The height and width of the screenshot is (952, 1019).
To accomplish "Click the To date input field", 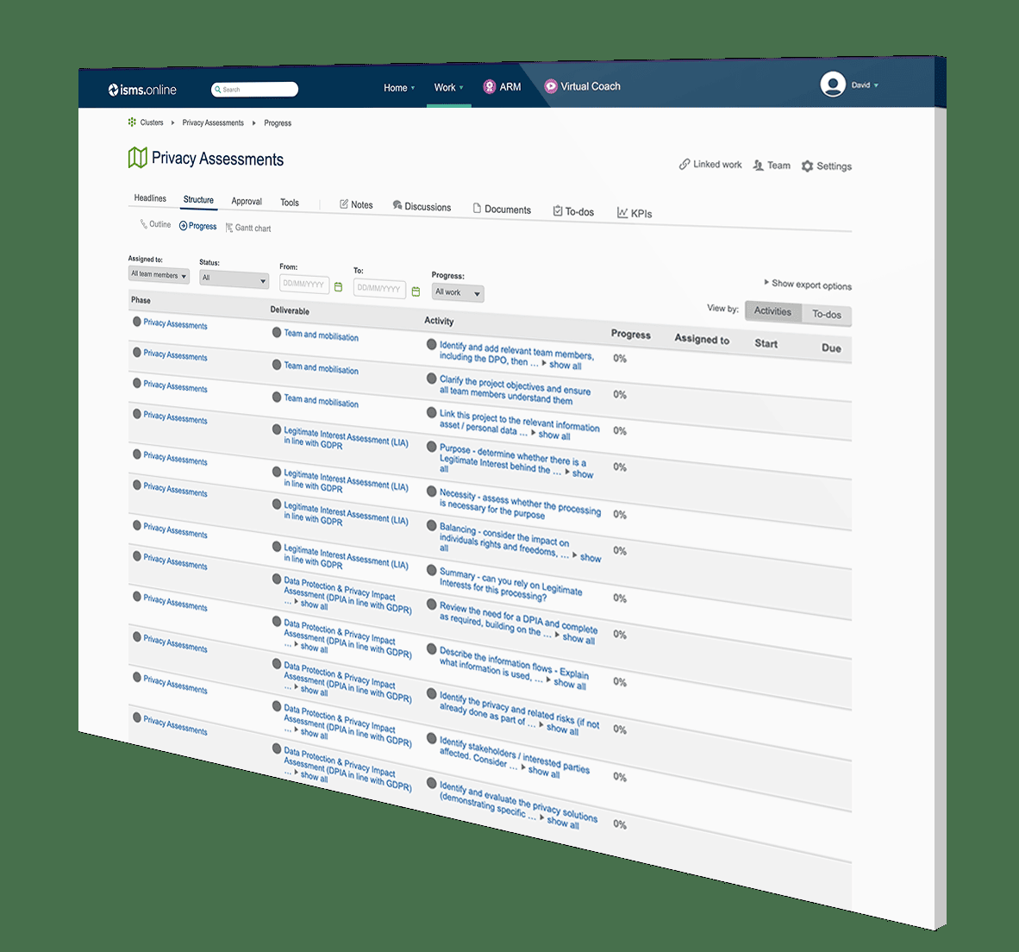I will 379,289.
